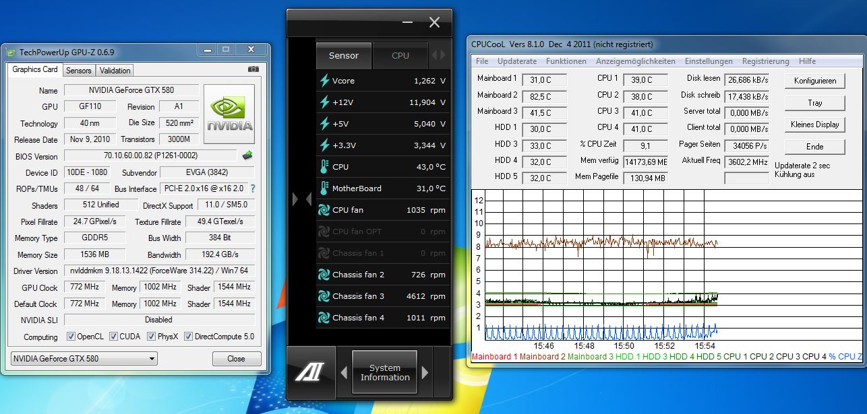Click the BIOS version save chip icon
The height and width of the screenshot is (414, 867).
point(247,156)
